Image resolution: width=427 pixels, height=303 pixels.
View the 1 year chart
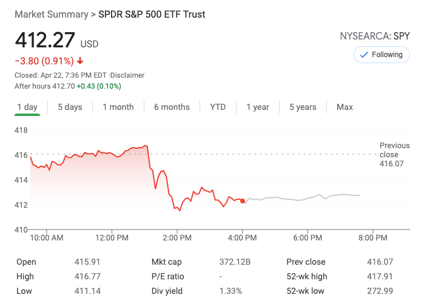[x=257, y=107]
